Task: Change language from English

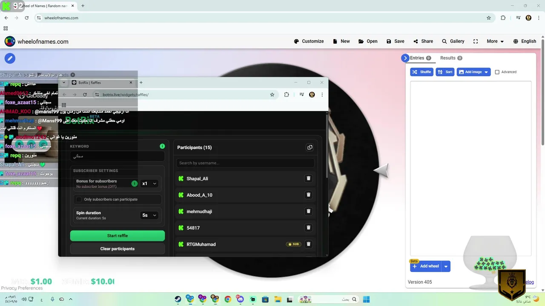Action: coord(525,41)
